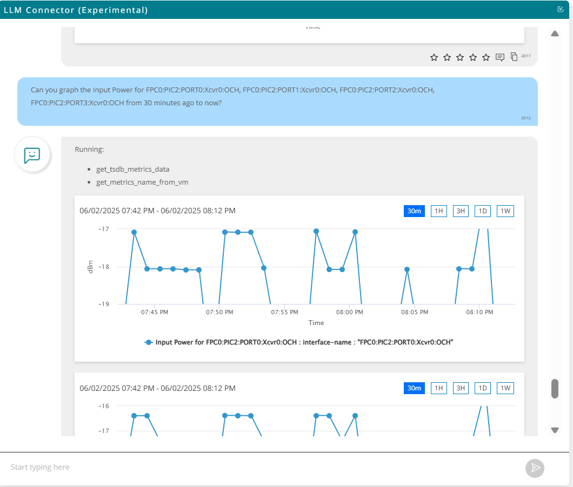Click the chatbot avatar icon
This screenshot has height=487, width=573.
click(32, 155)
